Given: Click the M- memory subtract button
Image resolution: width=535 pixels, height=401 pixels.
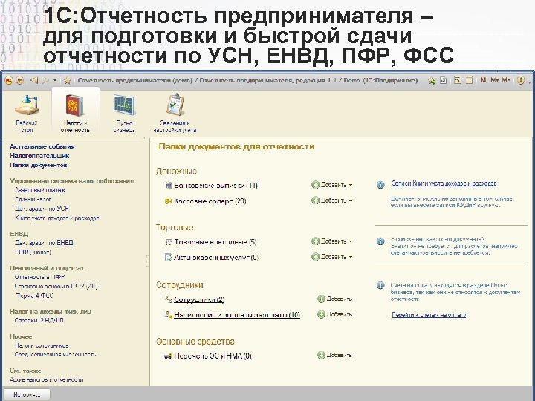Looking at the screenshot, I should click(506, 80).
